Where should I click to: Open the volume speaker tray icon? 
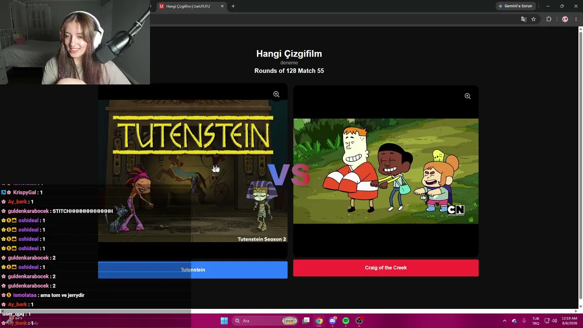(x=554, y=321)
